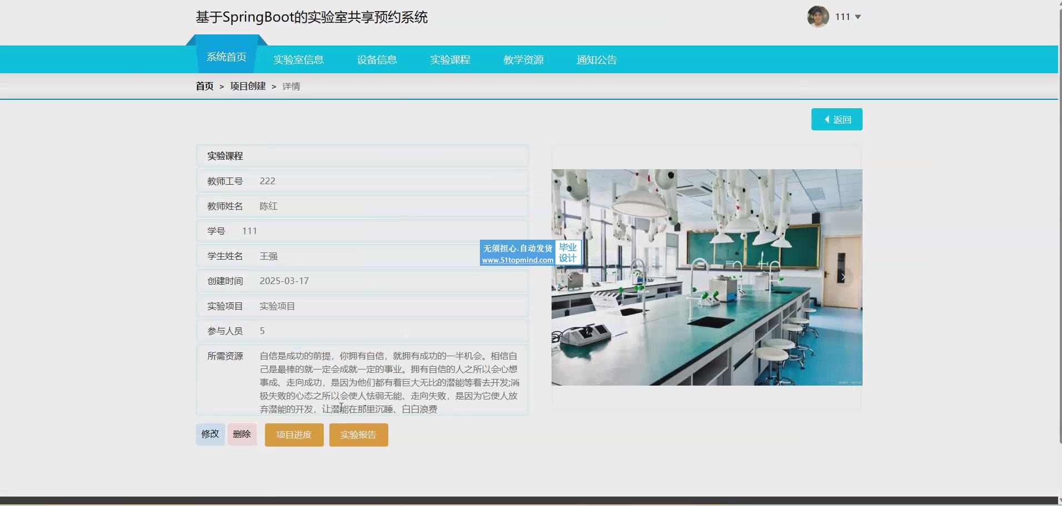Show the previous carousel image
The image size is (1062, 506).
pyautogui.click(x=569, y=277)
